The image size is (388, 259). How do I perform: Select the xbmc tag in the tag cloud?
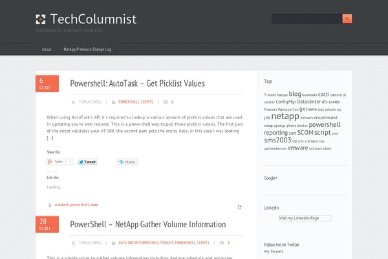point(327,149)
